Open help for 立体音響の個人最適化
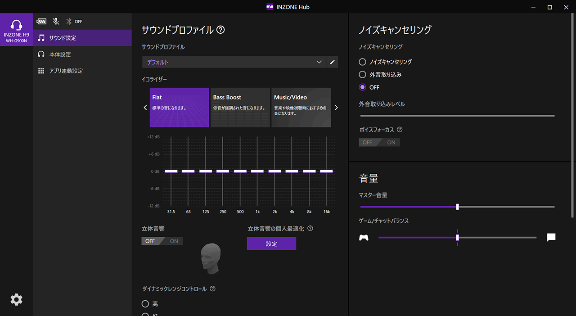 point(310,229)
